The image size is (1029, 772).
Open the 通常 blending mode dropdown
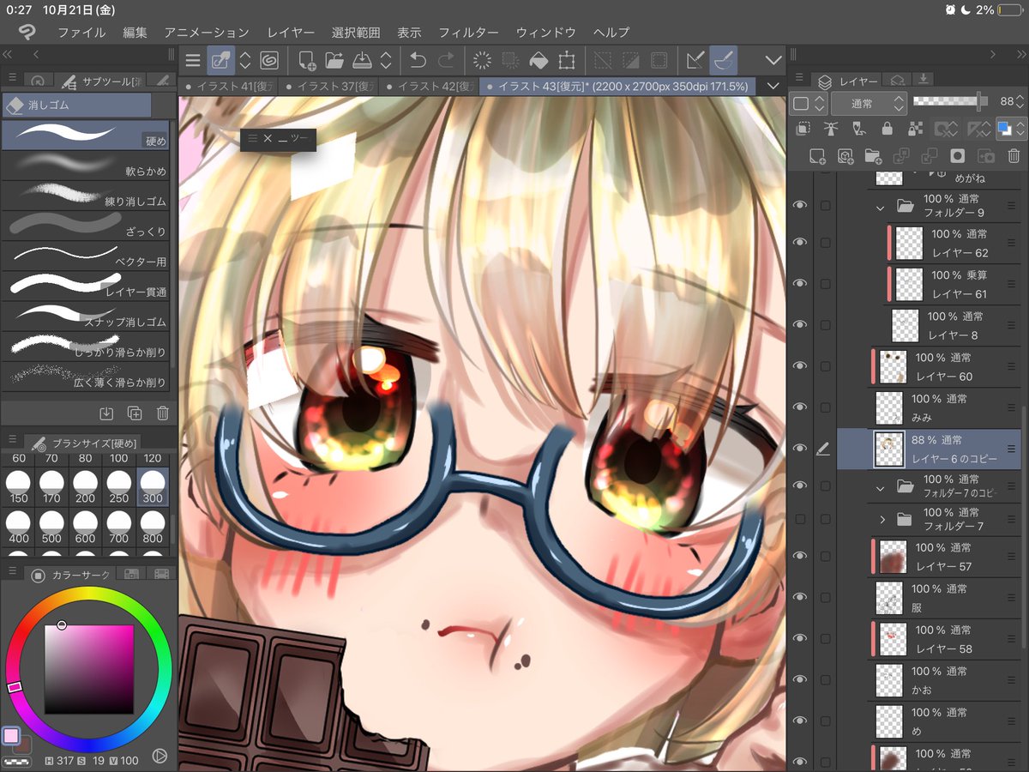point(869,104)
